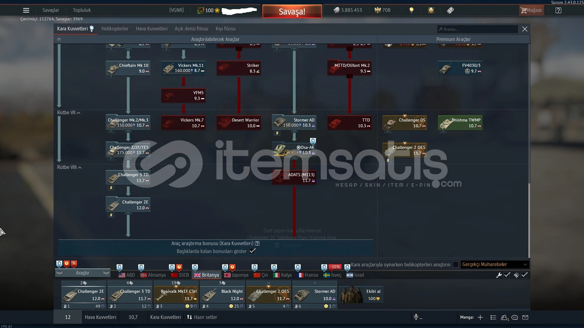Close the research tree window

525,29
